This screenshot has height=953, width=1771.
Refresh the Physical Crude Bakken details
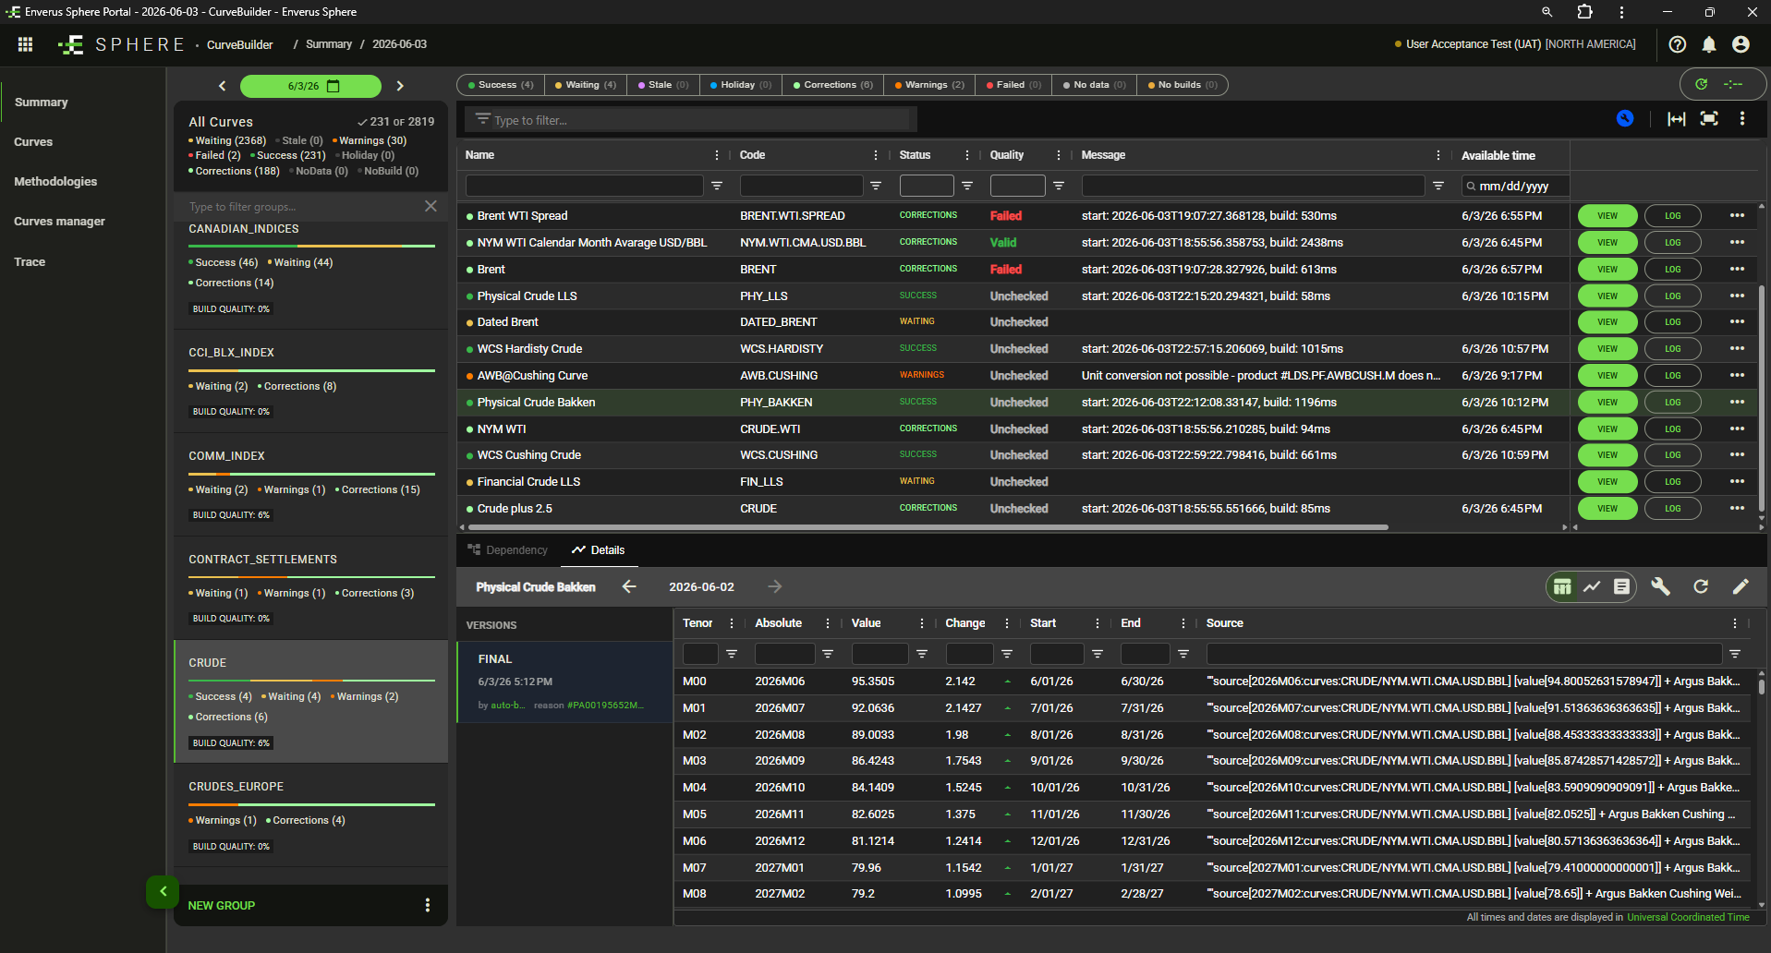(x=1701, y=586)
